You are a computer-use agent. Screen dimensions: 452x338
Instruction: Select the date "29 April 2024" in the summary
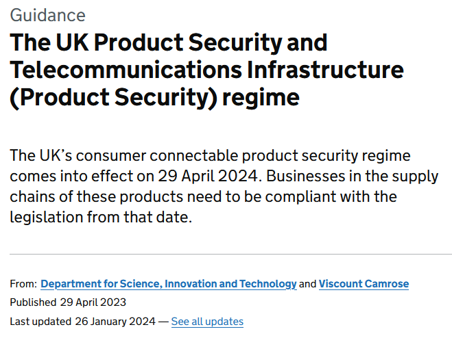tap(208, 176)
